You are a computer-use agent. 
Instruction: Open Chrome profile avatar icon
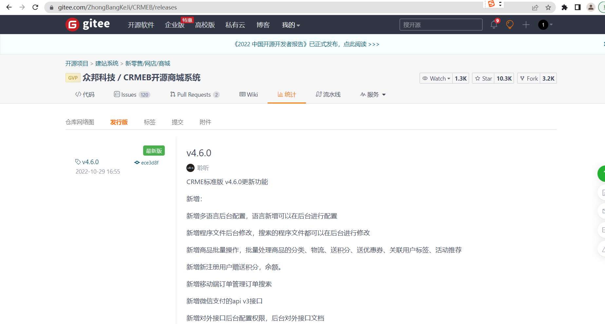click(591, 7)
